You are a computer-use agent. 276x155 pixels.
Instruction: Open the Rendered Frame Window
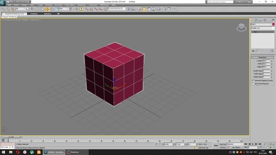coord(169,9)
